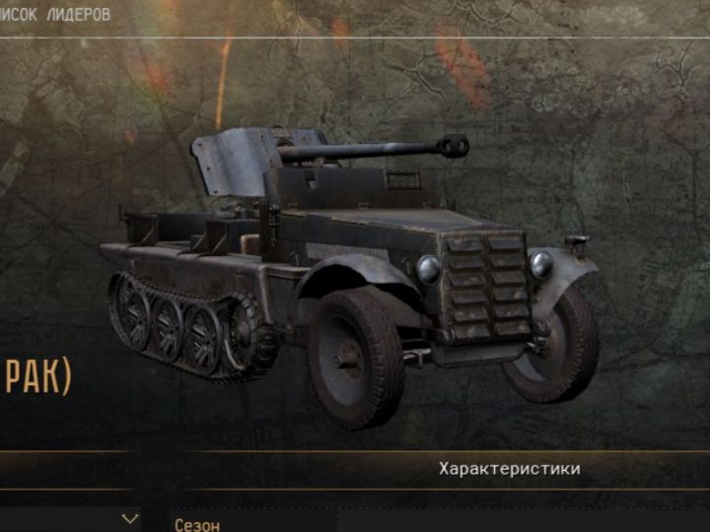Open the Список лидеров leaderboard tab
The image size is (710, 532).
tap(54, 15)
